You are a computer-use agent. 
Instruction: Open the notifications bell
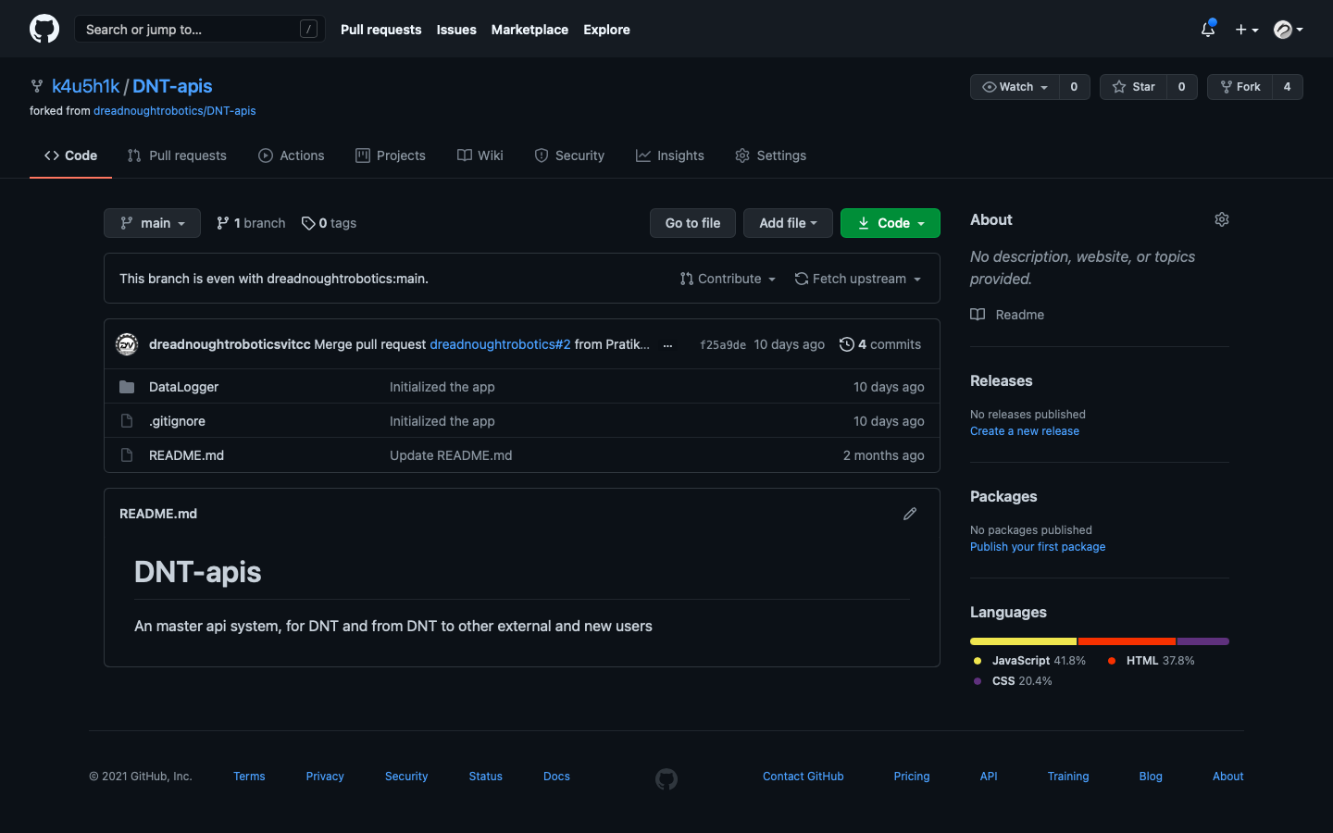(1208, 30)
